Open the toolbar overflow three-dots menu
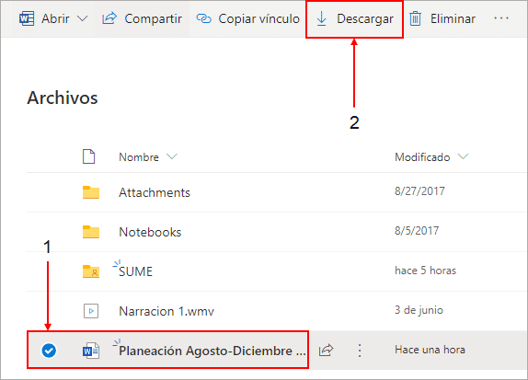 pyautogui.click(x=501, y=18)
